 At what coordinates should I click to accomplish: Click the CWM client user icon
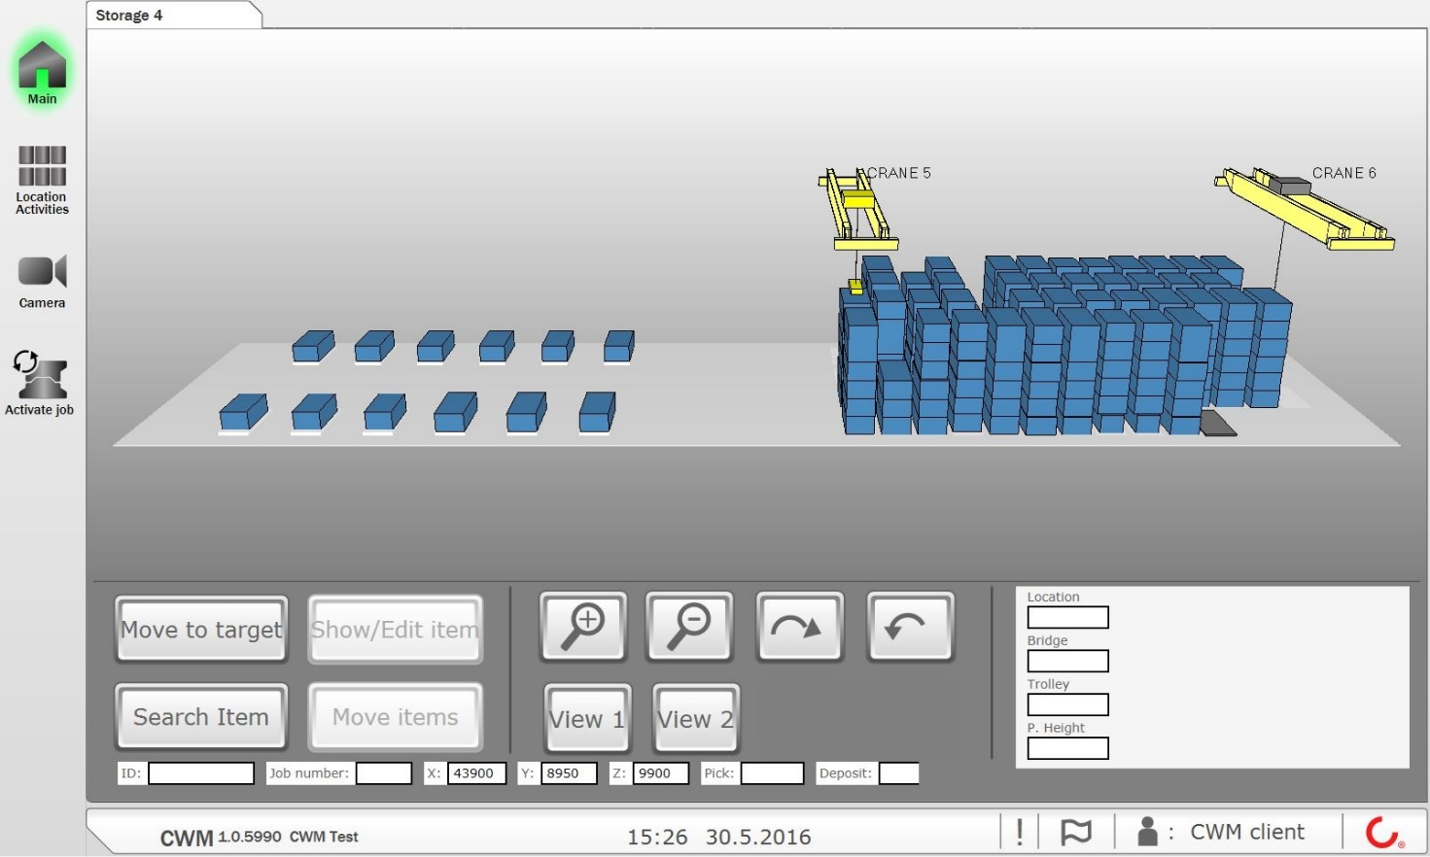[1147, 832]
